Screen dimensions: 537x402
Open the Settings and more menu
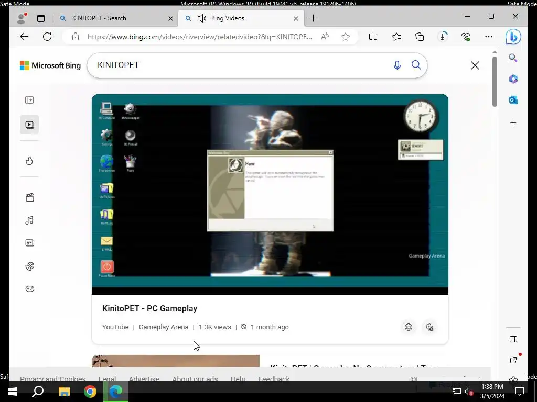[489, 37]
